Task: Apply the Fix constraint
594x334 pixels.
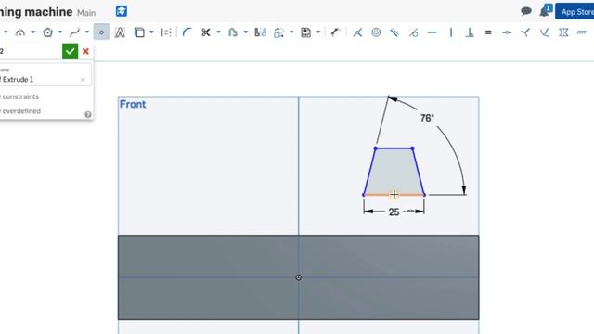Action: click(582, 32)
